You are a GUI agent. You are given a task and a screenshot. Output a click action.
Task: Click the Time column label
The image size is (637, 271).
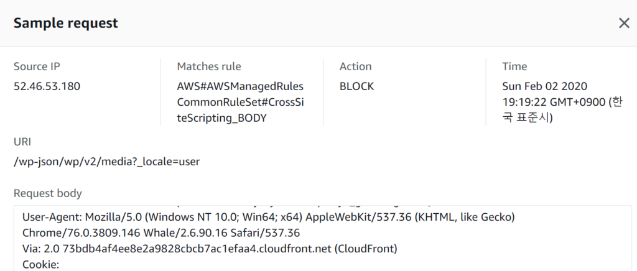pos(514,67)
